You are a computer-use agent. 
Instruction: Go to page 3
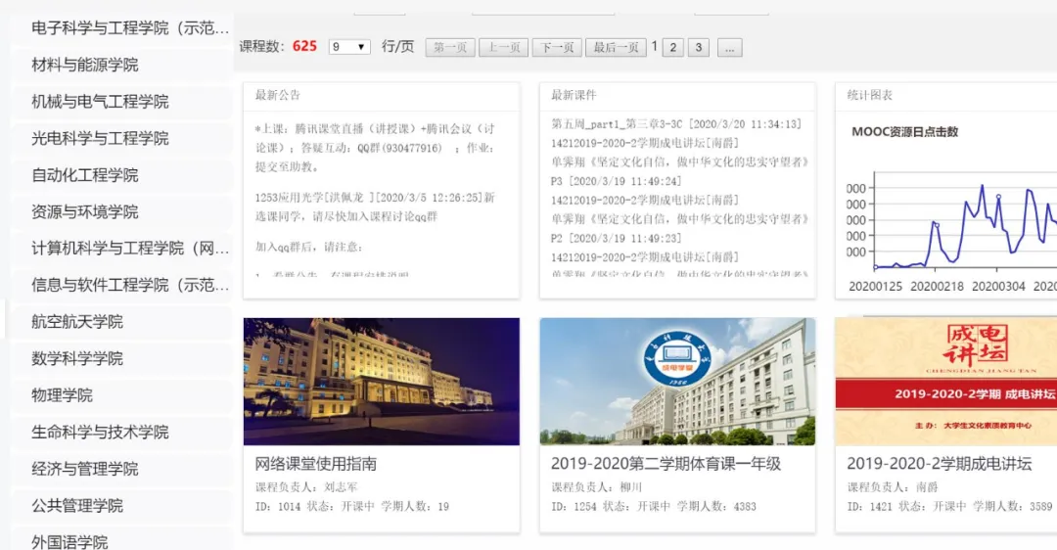click(x=699, y=47)
